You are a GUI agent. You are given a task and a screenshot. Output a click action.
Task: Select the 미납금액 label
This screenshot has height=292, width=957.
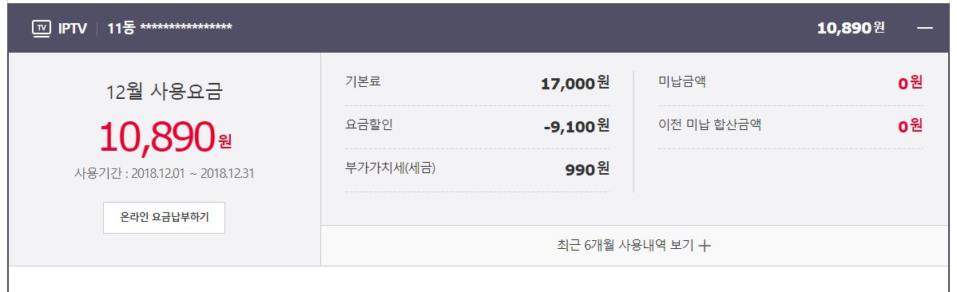click(682, 81)
